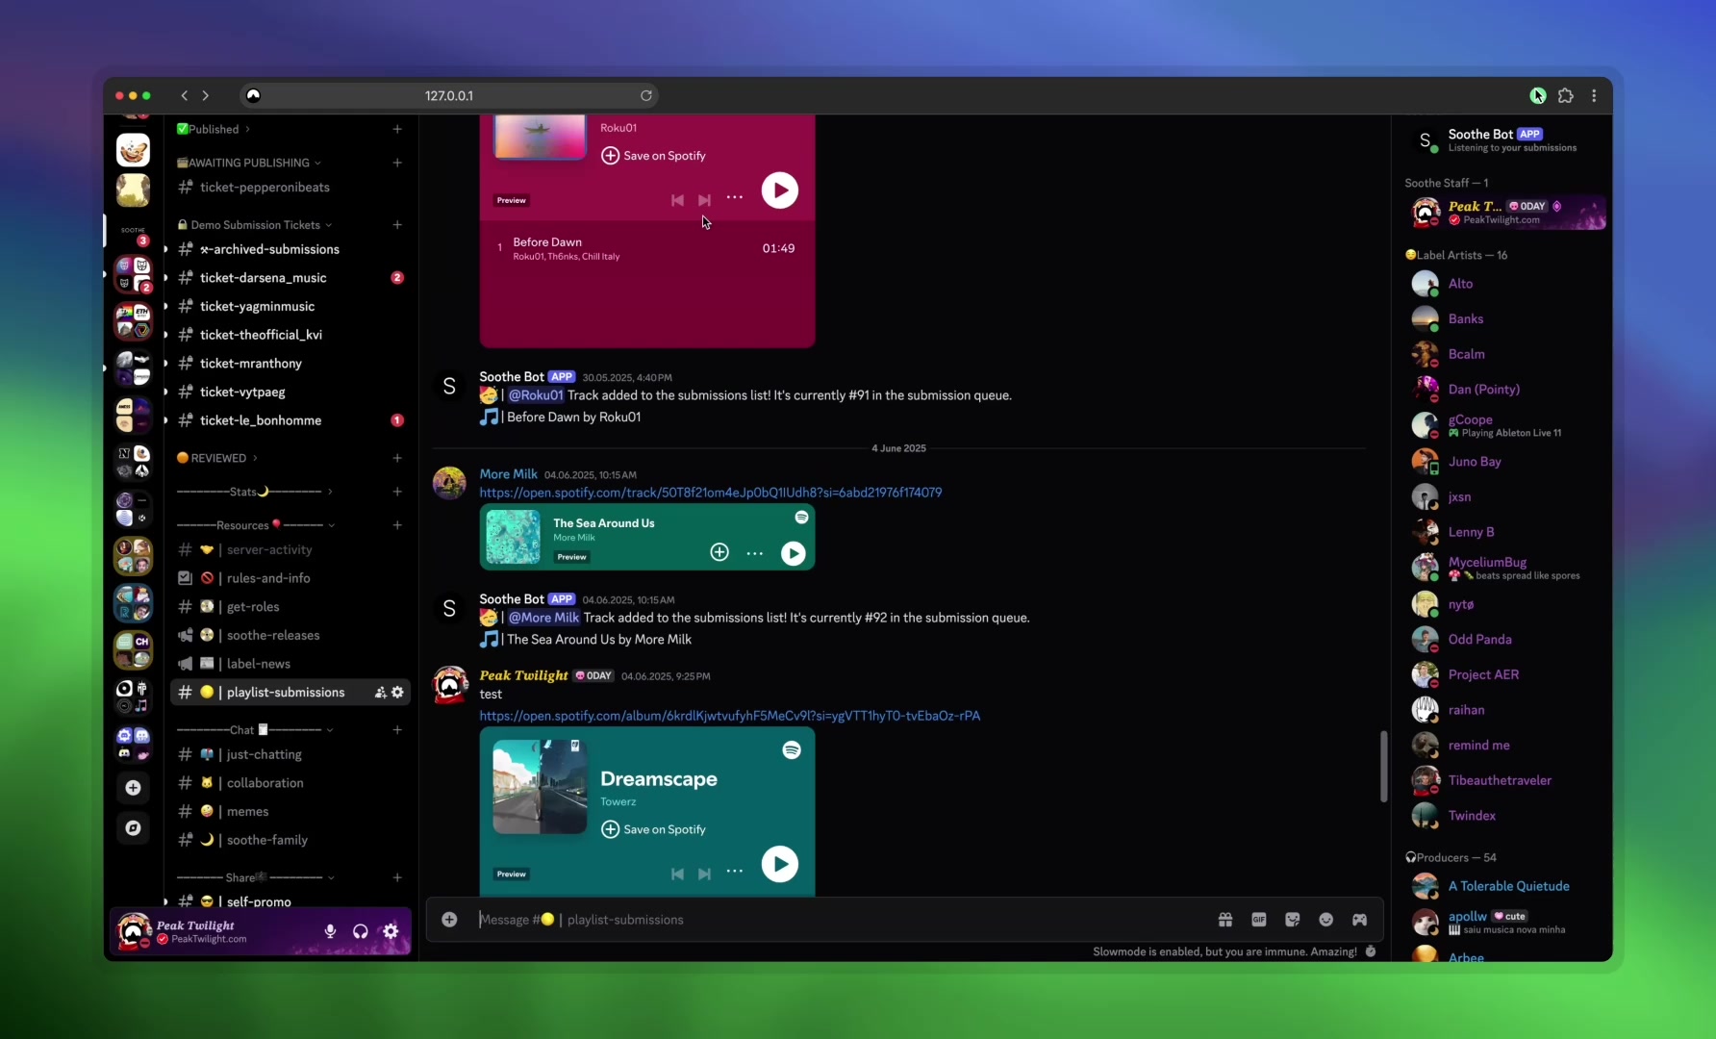Screen dimensions: 1716x1039
Task: Deafen audio with headphones icon
Action: click(361, 931)
